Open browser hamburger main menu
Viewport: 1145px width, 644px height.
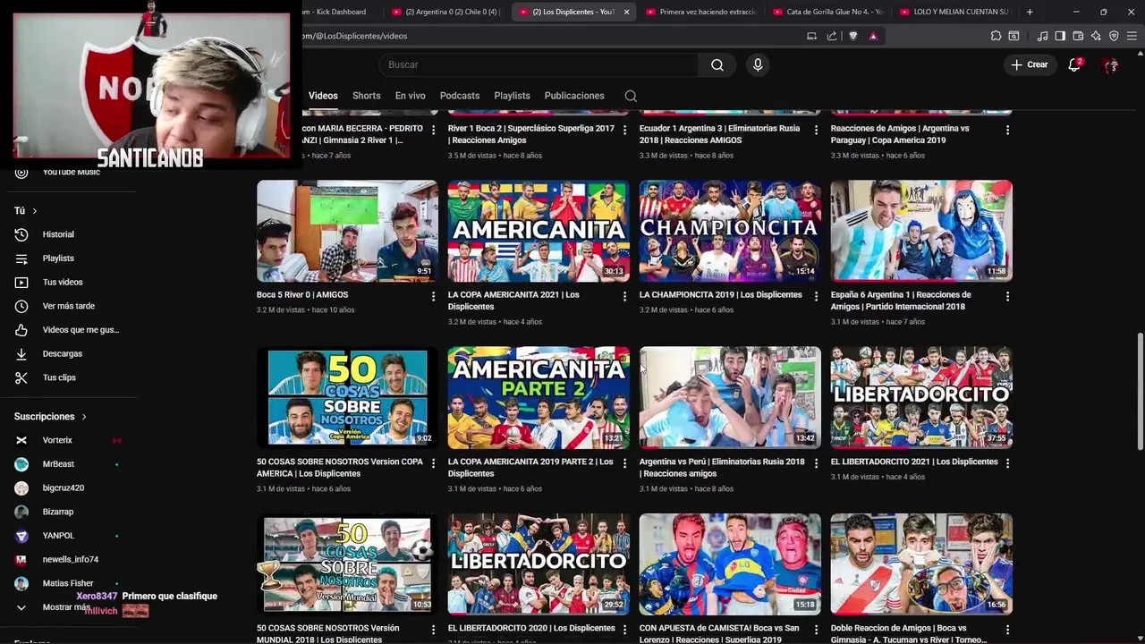pos(1132,36)
